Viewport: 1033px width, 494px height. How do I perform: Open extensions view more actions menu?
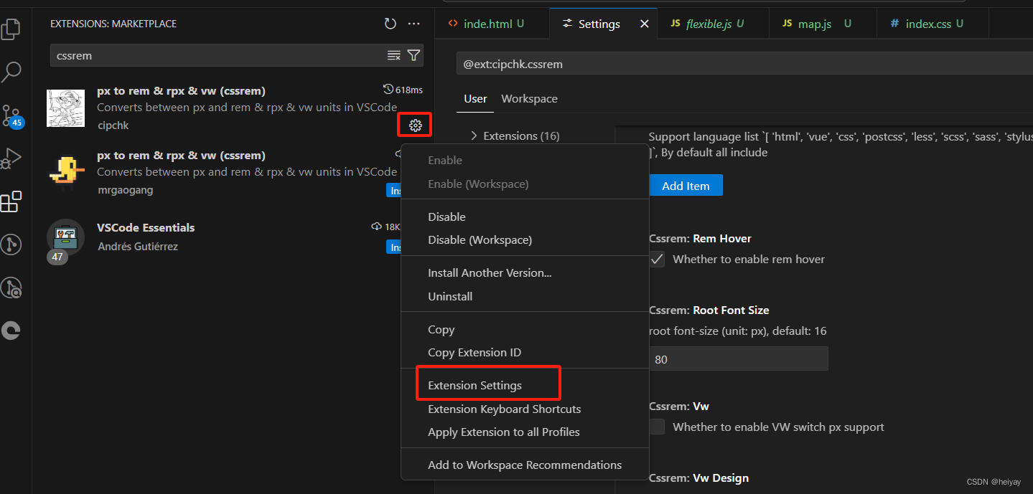(413, 24)
